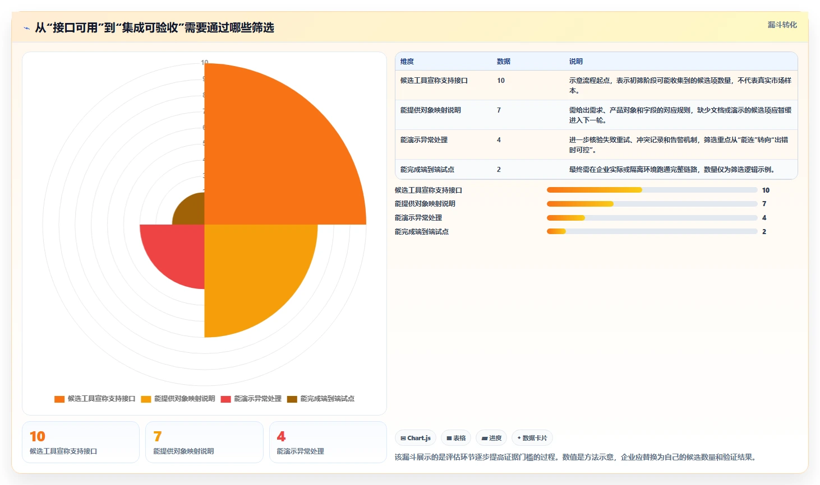Click description starting 需给出需求
The image size is (820, 485).
click(680, 115)
